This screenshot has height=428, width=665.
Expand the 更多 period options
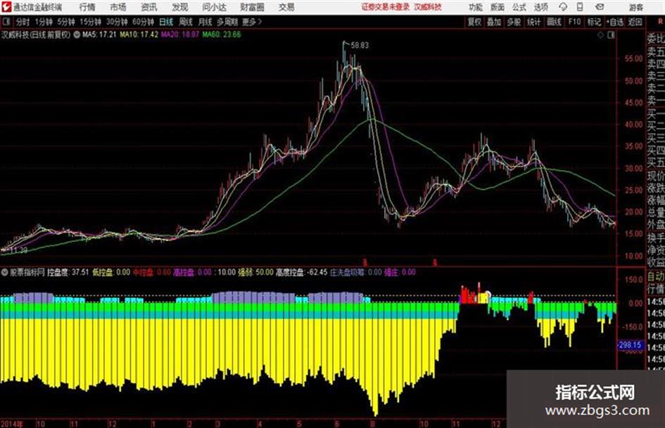pos(252,22)
